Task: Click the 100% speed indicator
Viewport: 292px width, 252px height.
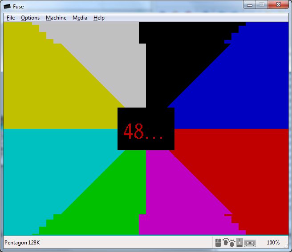Action: pyautogui.click(x=273, y=243)
